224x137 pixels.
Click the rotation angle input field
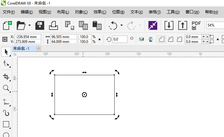coord(119,39)
